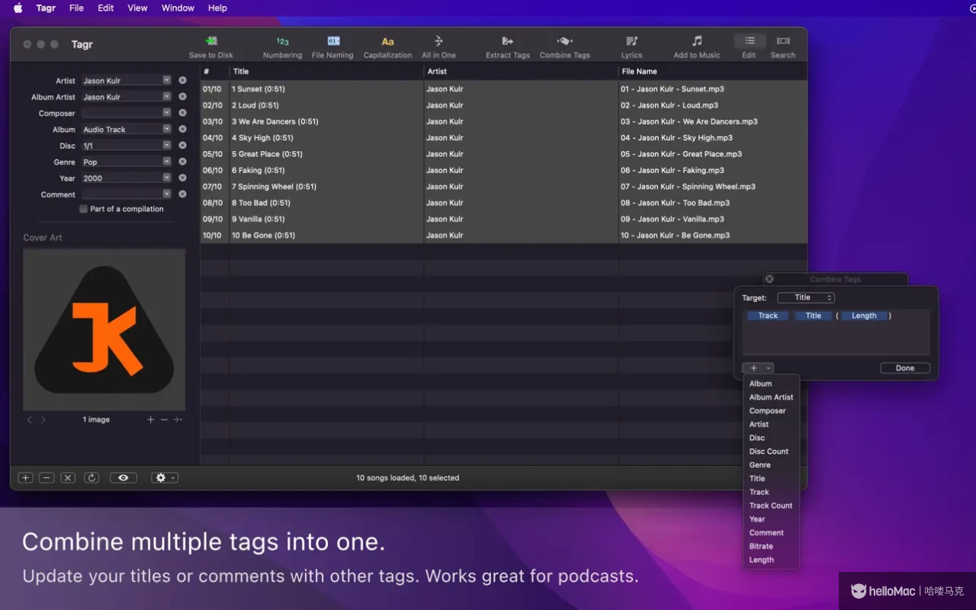Add songs with bottom-bar plus button

click(x=25, y=478)
